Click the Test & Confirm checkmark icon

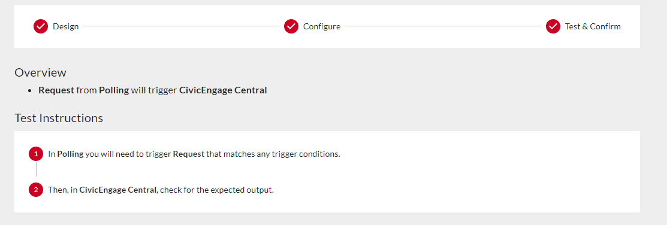pyautogui.click(x=553, y=26)
